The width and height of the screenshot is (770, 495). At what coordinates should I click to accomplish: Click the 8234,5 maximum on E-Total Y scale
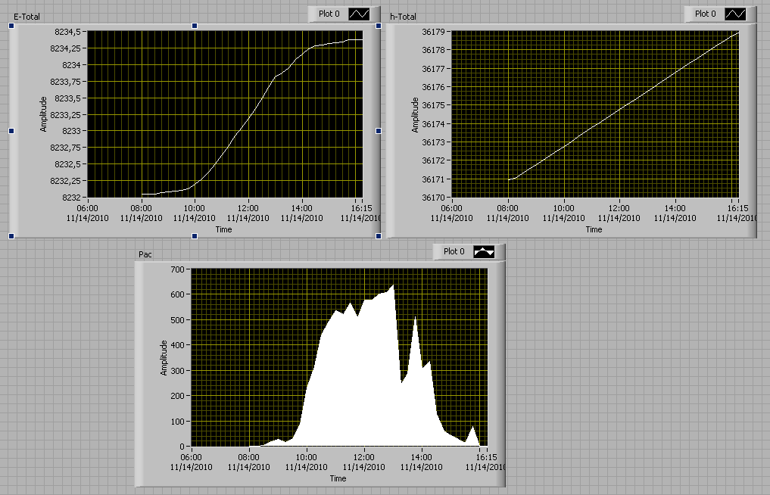[68, 32]
